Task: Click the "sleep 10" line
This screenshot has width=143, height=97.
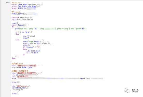Action: pyautogui.click(x=15, y=82)
